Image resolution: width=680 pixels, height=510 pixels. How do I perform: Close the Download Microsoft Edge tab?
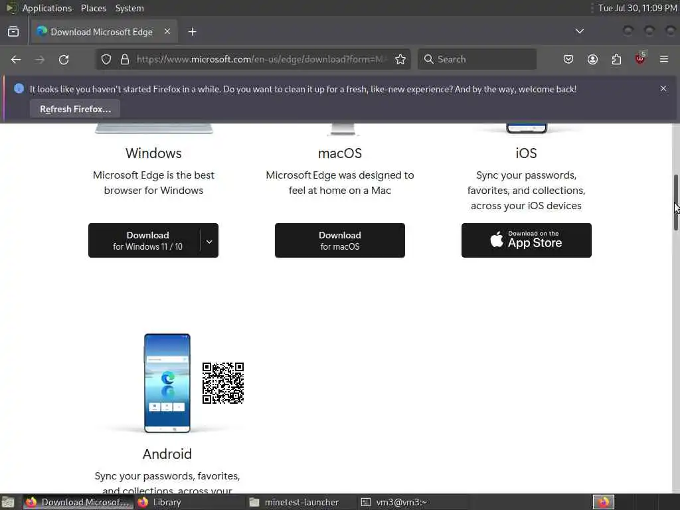click(x=167, y=32)
